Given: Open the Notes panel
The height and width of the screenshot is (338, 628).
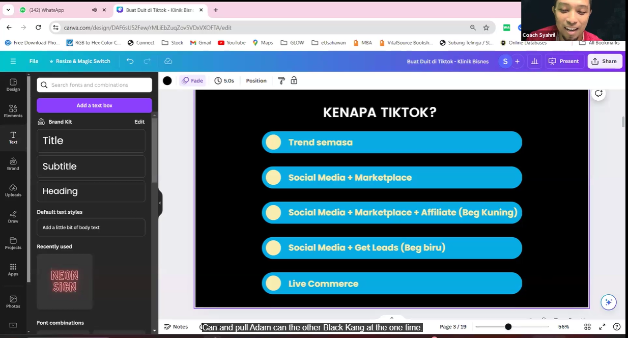Looking at the screenshot, I should 176,327.
